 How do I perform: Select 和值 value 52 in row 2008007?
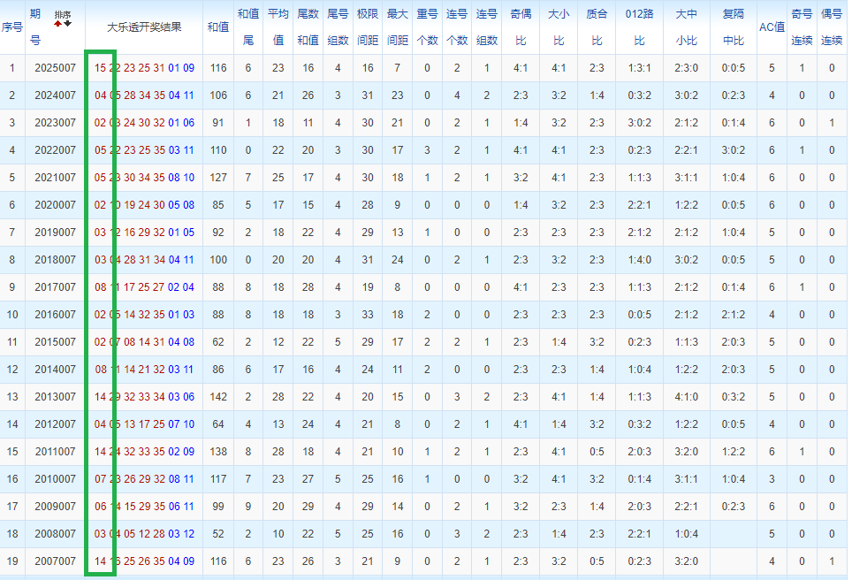click(x=218, y=534)
